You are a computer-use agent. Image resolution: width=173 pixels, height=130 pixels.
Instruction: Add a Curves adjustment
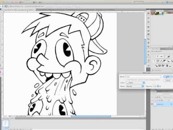pyautogui.click(x=165, y=56)
